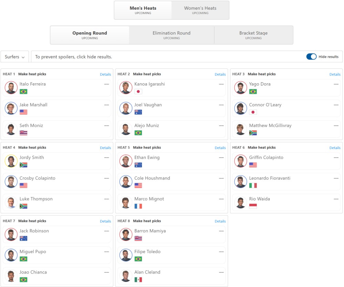This screenshot has width=344, height=287.
Task: Click Jordy Smith's yellow-ringed avatar
Action: point(11,161)
